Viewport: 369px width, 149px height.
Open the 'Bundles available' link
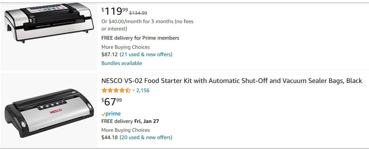[122, 63]
